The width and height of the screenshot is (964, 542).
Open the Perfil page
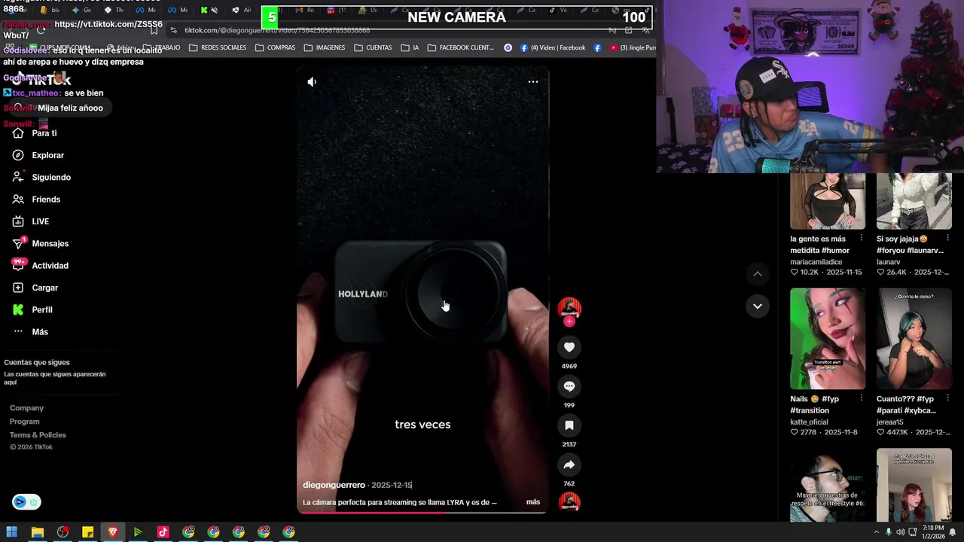pyautogui.click(x=32, y=309)
